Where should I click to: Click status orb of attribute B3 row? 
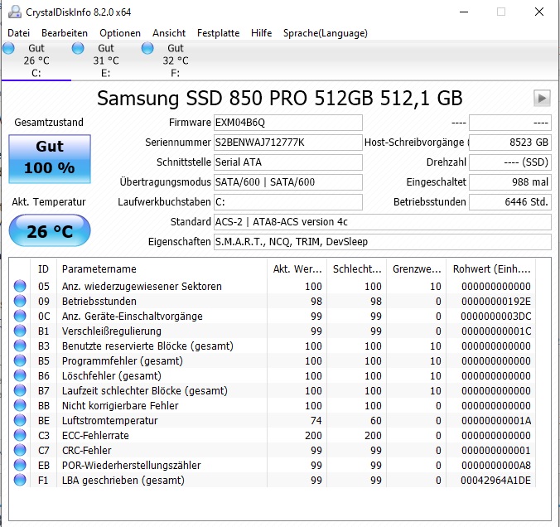[20, 346]
